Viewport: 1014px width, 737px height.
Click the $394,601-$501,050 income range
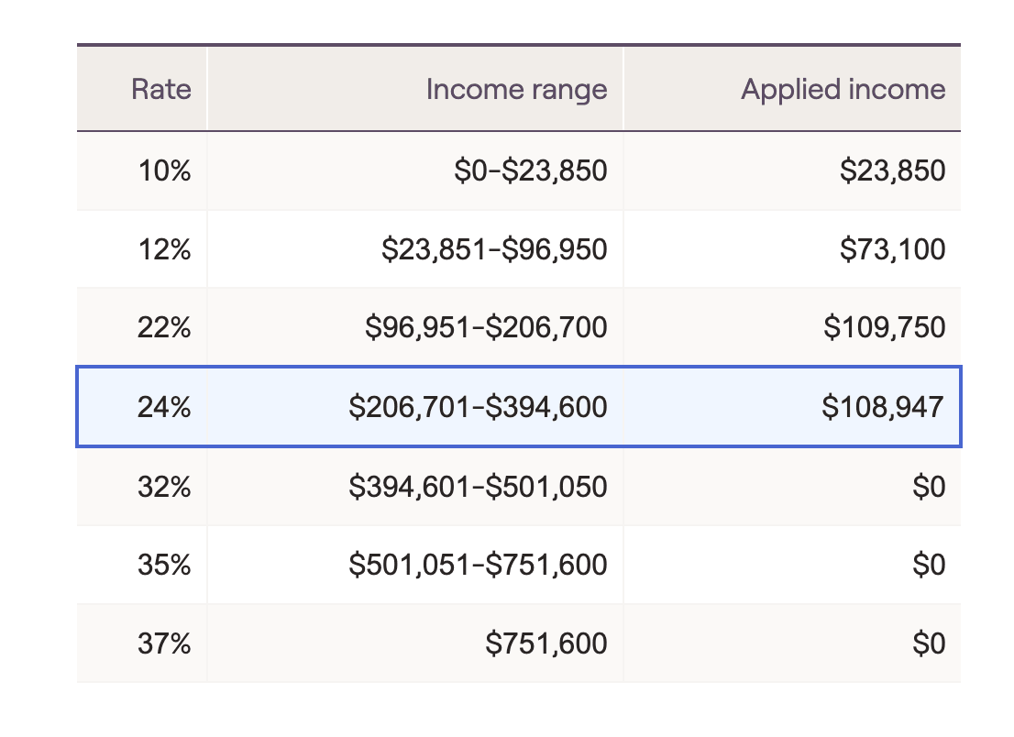(x=478, y=486)
